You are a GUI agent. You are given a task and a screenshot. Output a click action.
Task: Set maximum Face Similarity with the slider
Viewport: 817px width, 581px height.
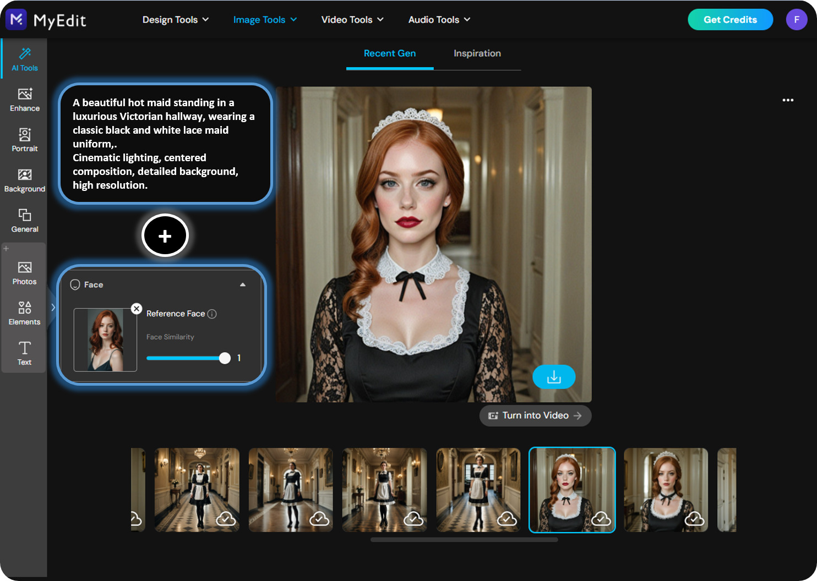225,358
